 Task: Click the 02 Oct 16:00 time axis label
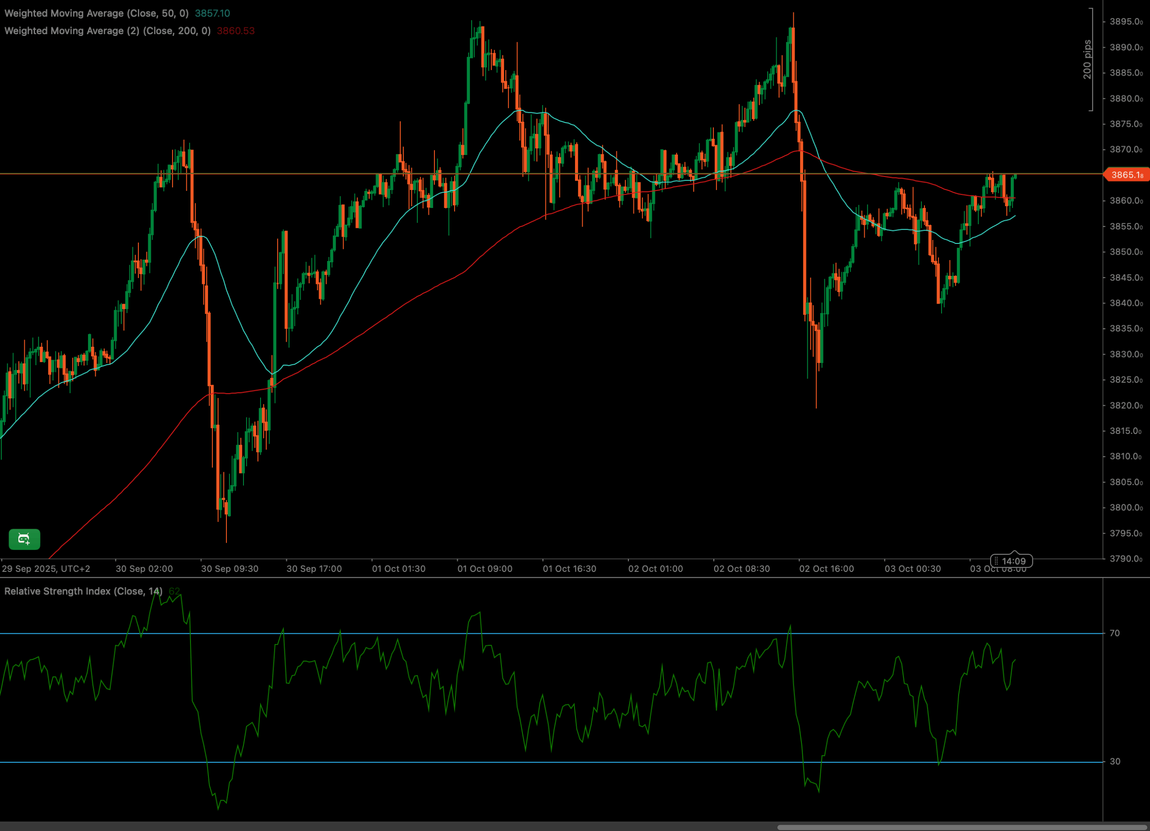[827, 568]
